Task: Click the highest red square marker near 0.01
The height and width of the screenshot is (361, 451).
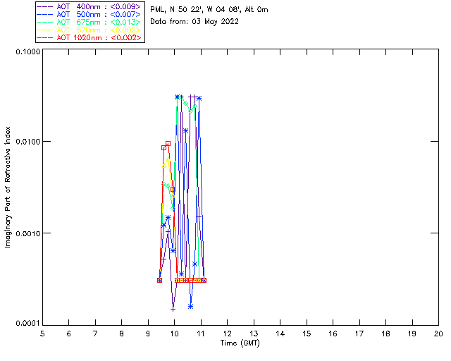Action: click(x=168, y=144)
